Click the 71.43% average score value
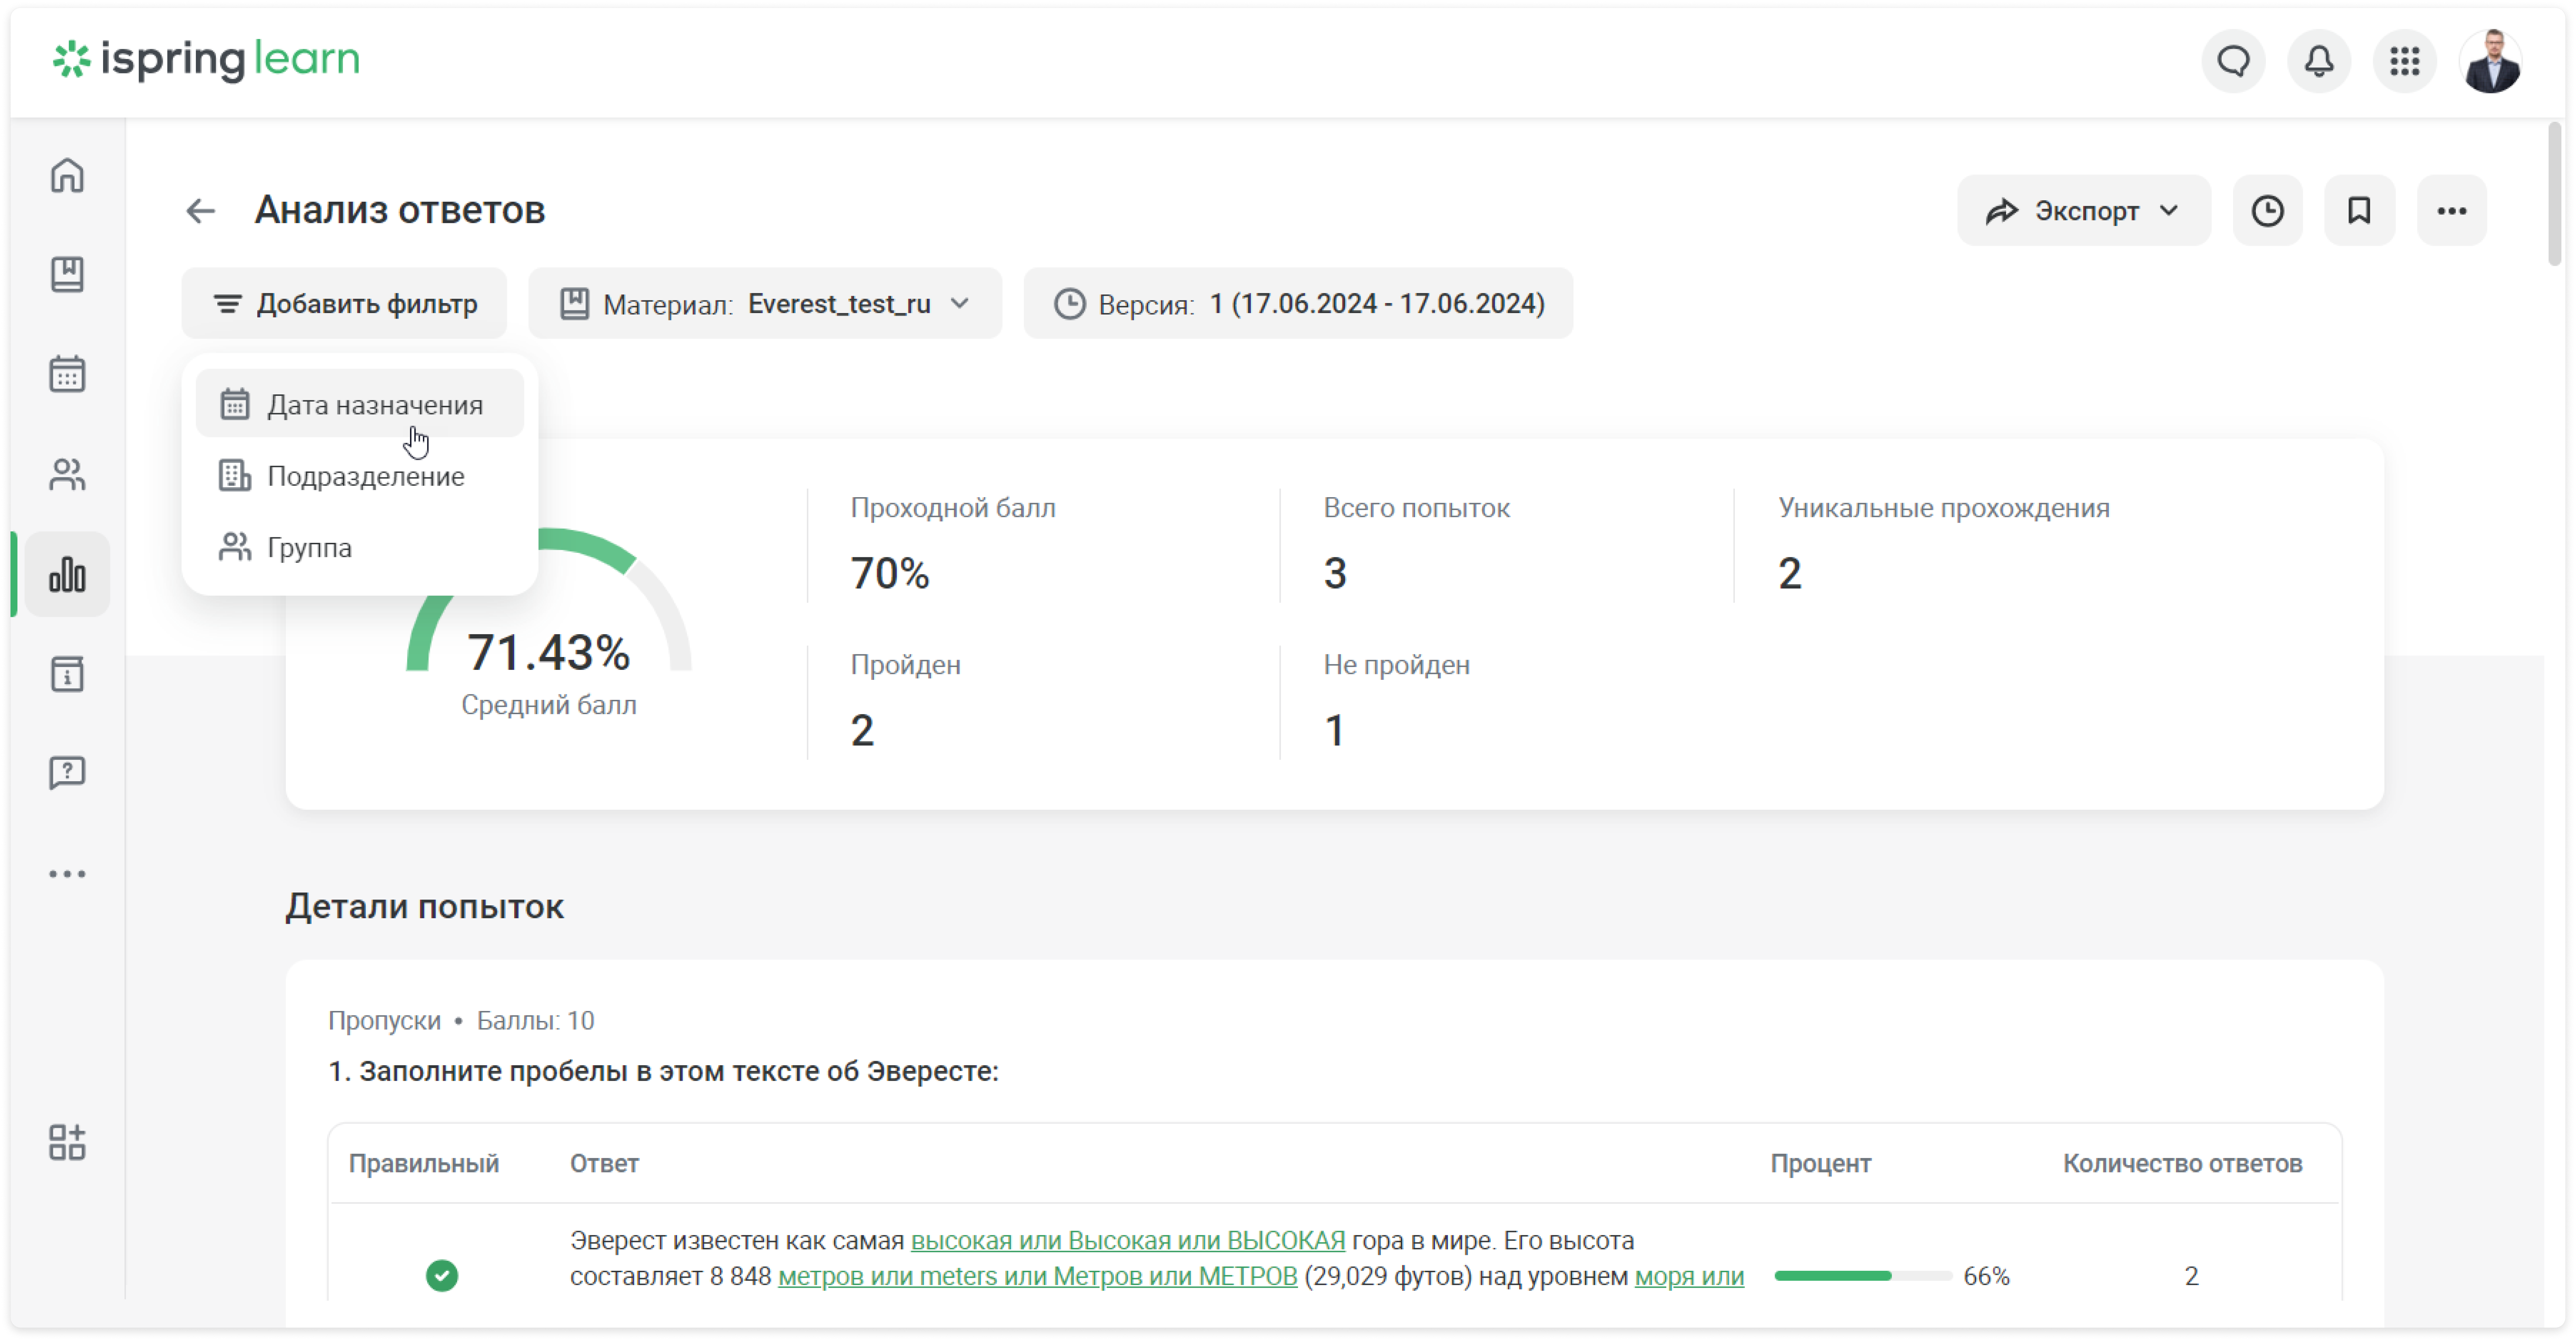This screenshot has height=1341, width=2576. click(x=548, y=653)
